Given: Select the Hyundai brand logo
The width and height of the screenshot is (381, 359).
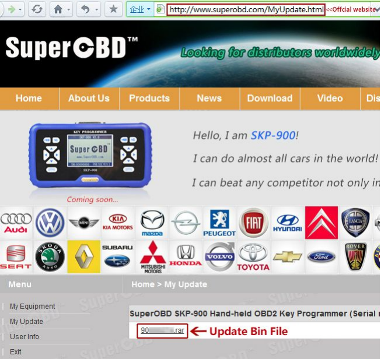Looking at the screenshot, I should [288, 223].
